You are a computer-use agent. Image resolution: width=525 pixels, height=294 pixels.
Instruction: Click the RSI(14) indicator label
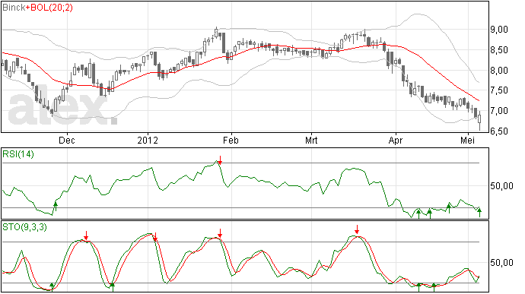coord(18,154)
